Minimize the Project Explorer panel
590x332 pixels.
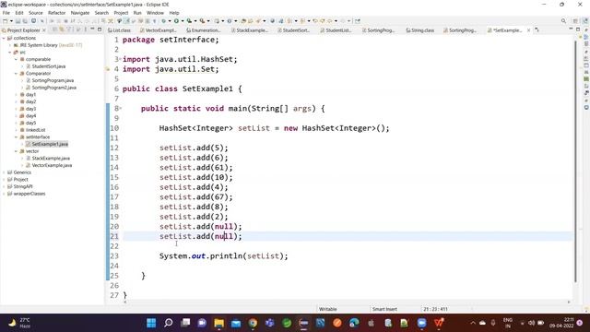point(92,30)
